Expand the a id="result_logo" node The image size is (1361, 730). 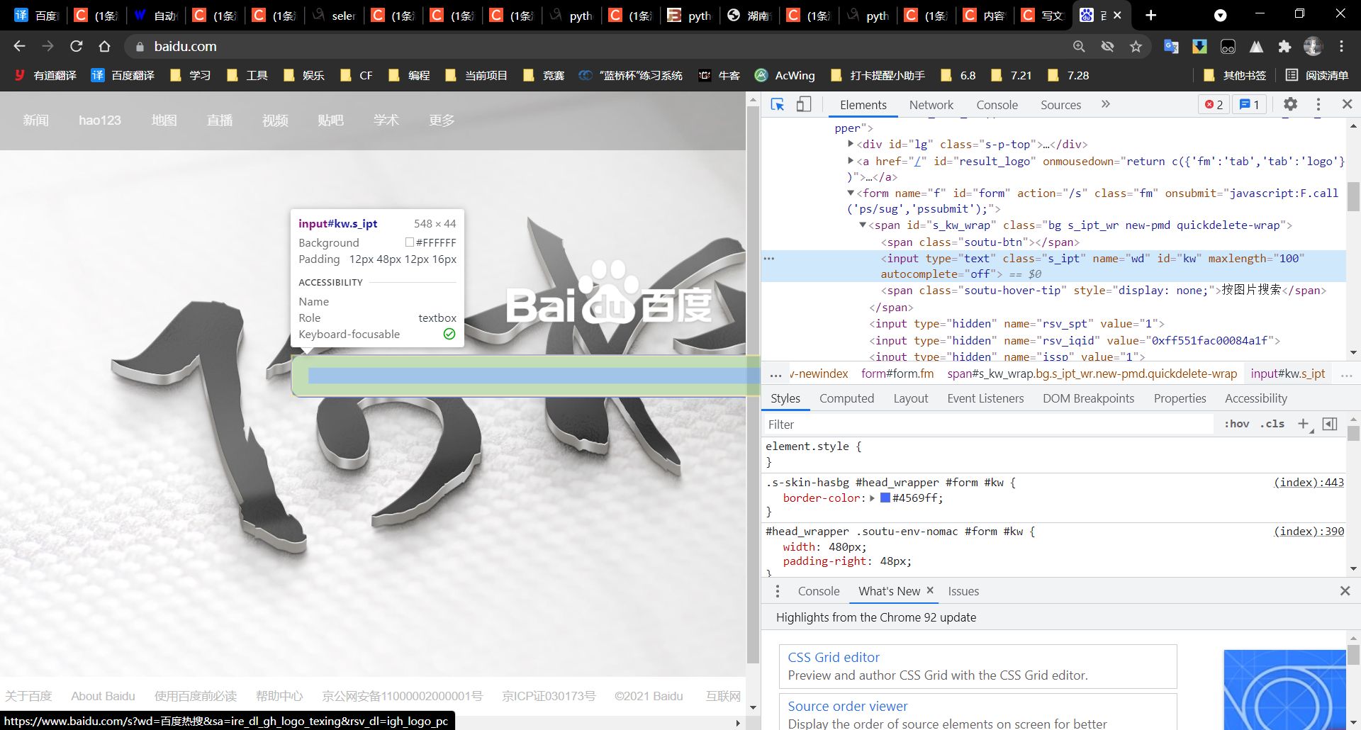(851, 161)
